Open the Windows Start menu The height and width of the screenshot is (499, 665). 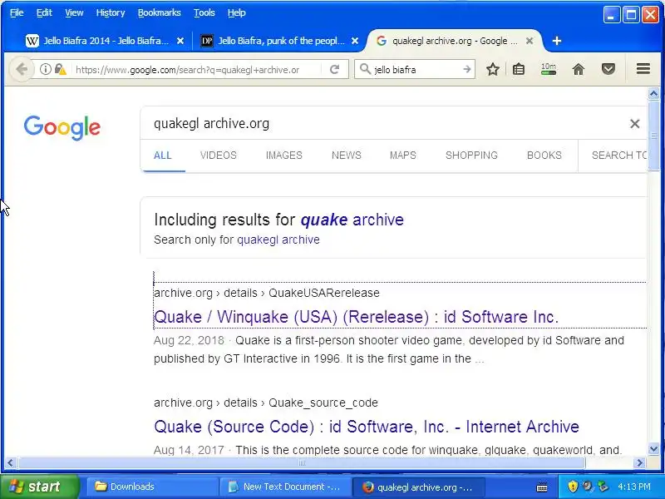pos(39,487)
